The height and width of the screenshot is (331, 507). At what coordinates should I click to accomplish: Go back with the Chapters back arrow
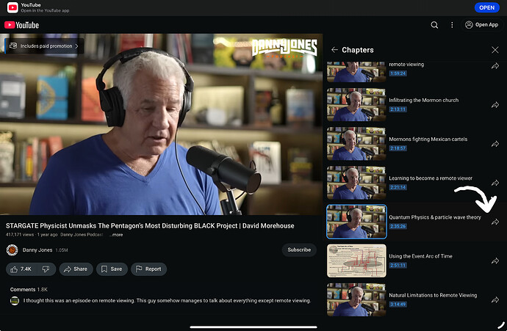pyautogui.click(x=334, y=50)
